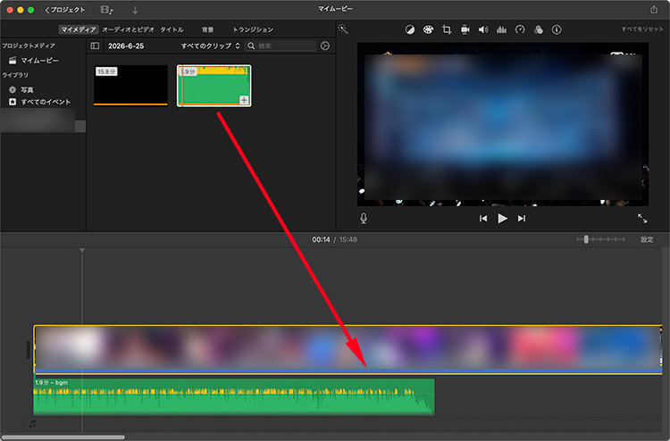Play the movie preview
Screen dimensions: 670x441
tap(502, 219)
